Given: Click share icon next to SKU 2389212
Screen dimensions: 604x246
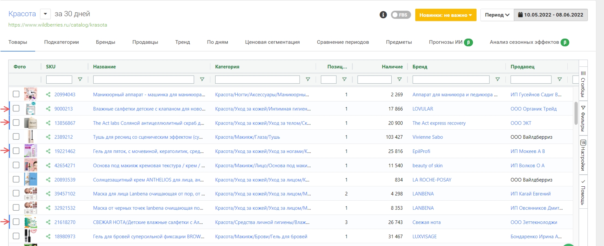Looking at the screenshot, I should [48, 137].
